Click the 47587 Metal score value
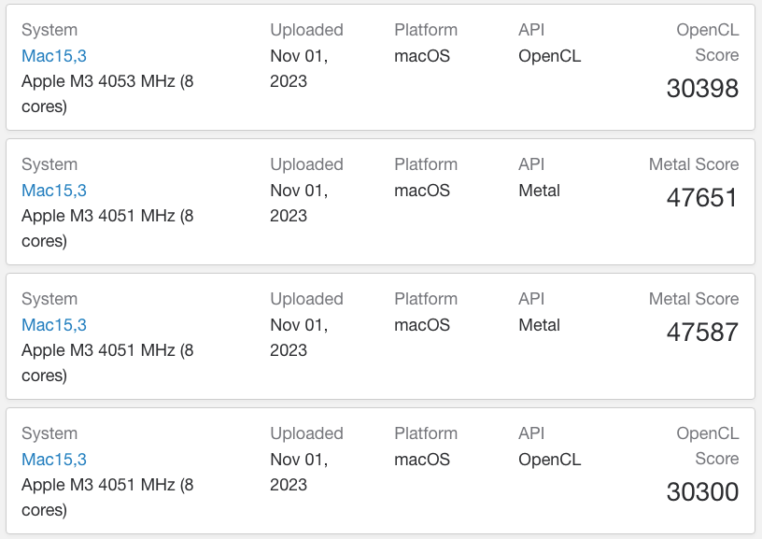 point(702,333)
